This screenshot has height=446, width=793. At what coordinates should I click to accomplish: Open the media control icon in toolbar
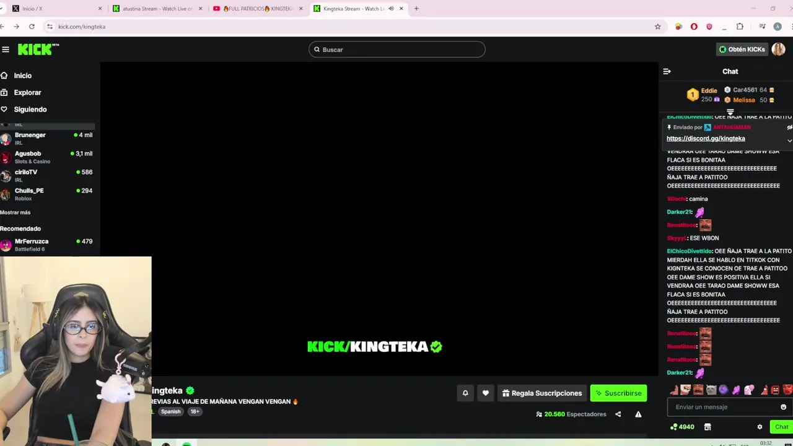(x=762, y=27)
